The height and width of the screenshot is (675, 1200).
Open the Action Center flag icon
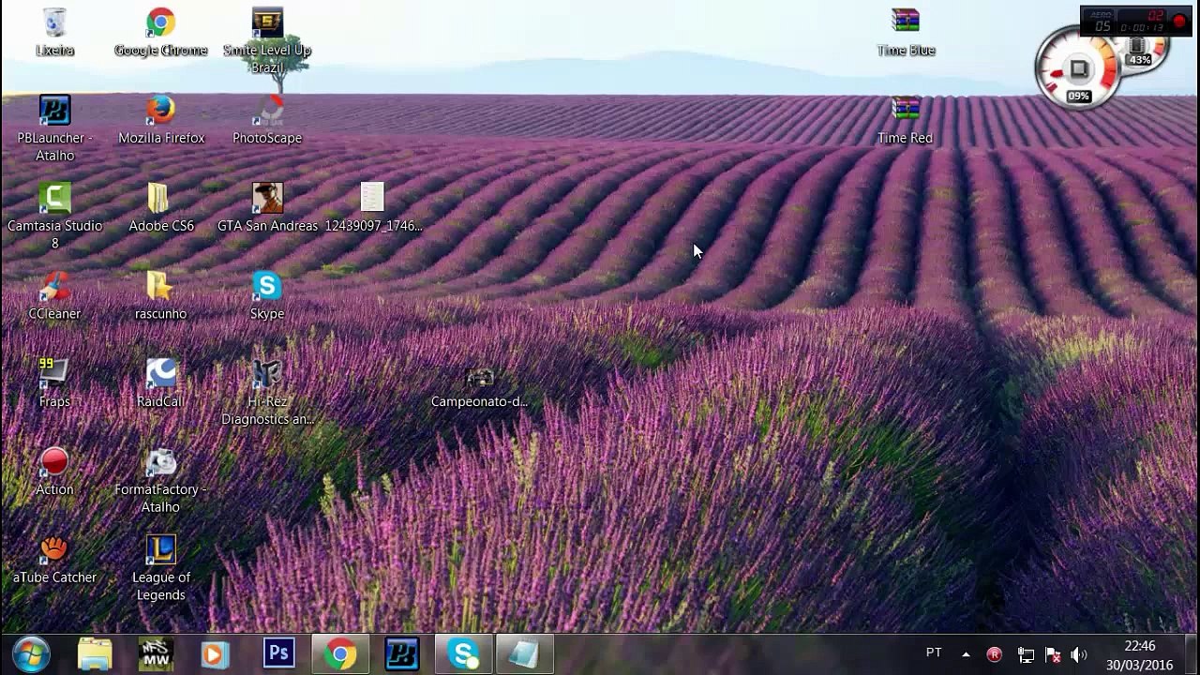click(1053, 654)
